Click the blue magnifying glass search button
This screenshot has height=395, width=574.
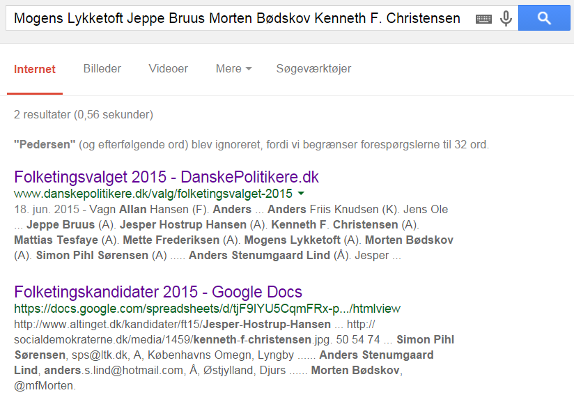[x=544, y=17]
